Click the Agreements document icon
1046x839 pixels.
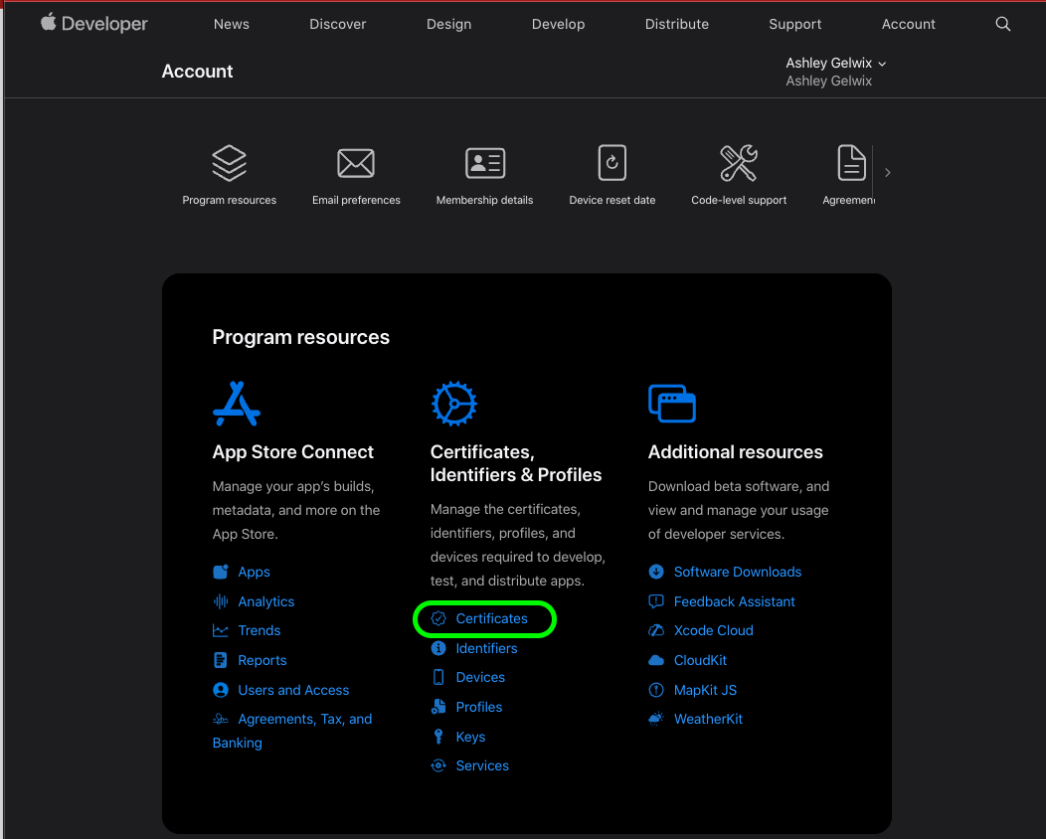click(851, 163)
